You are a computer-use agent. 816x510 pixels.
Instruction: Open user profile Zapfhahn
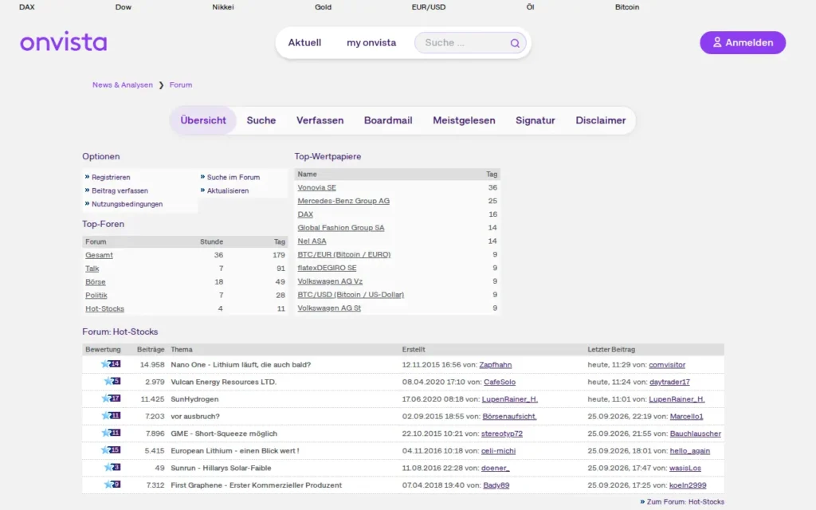tap(496, 365)
